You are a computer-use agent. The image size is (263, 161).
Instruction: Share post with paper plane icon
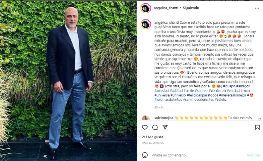pos(165,127)
